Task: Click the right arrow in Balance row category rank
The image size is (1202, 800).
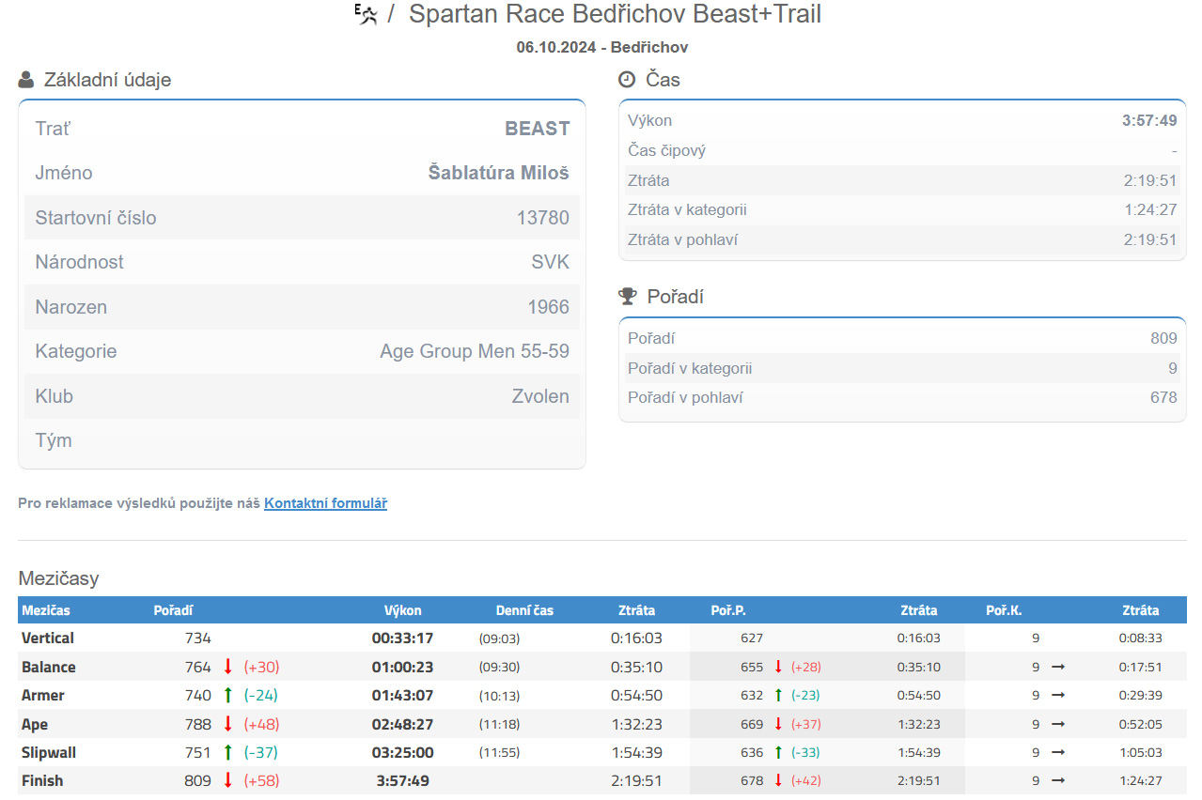Action: coord(1058,667)
